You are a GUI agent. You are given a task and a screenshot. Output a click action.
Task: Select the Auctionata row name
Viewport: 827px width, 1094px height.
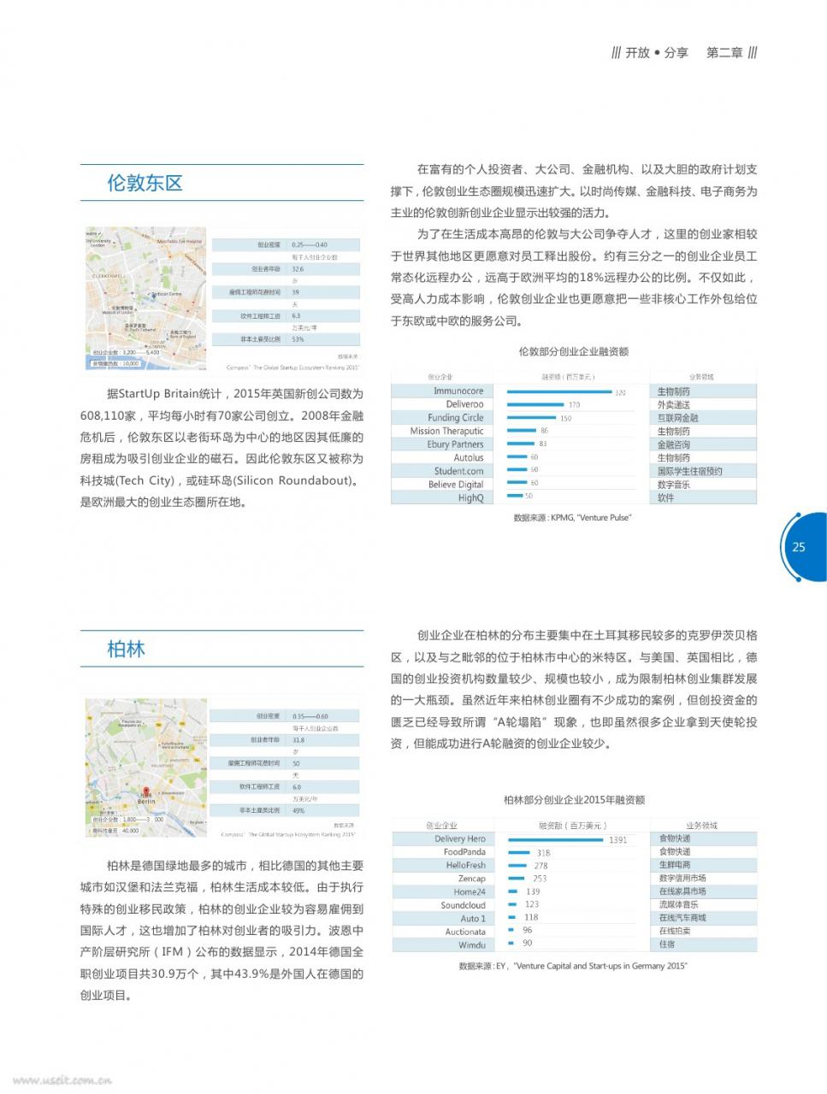(465, 932)
